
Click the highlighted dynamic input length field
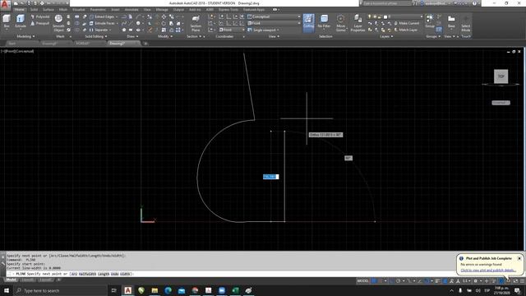point(270,177)
